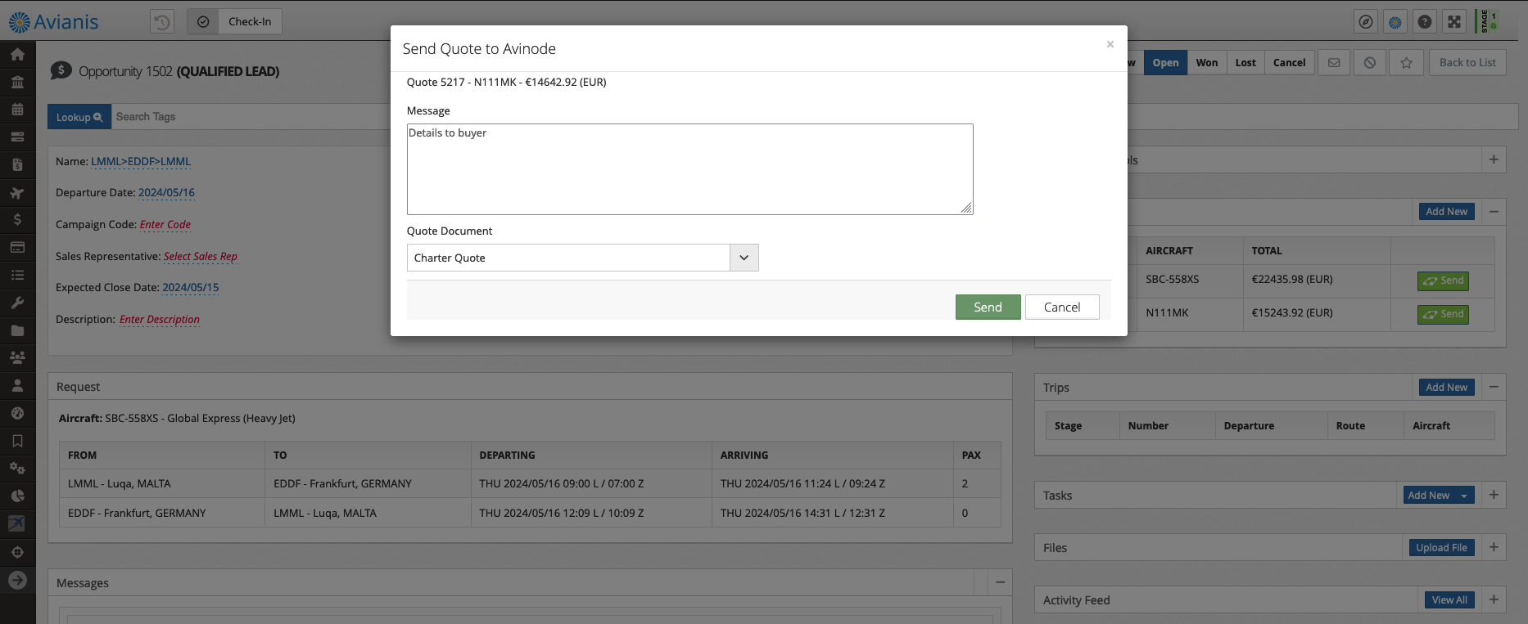The width and height of the screenshot is (1528, 624).
Task: Open the wrench maintenance sidebar icon
Action: point(17,303)
